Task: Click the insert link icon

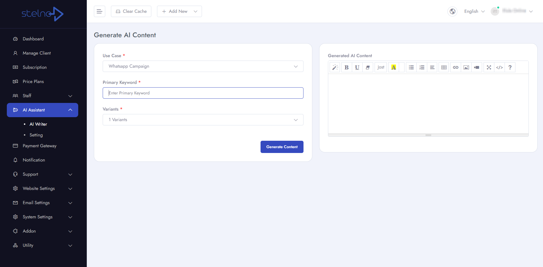Action: (455, 67)
